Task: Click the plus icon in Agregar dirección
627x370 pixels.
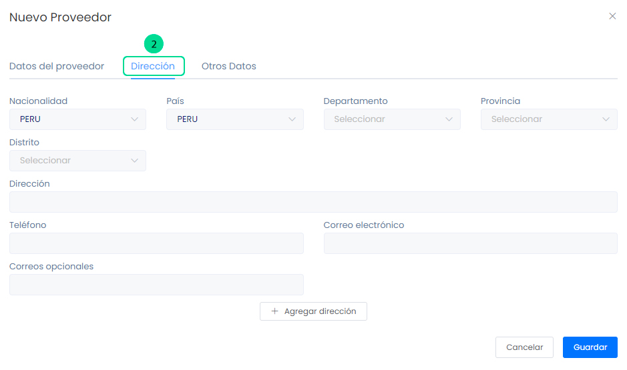Action: [274, 311]
